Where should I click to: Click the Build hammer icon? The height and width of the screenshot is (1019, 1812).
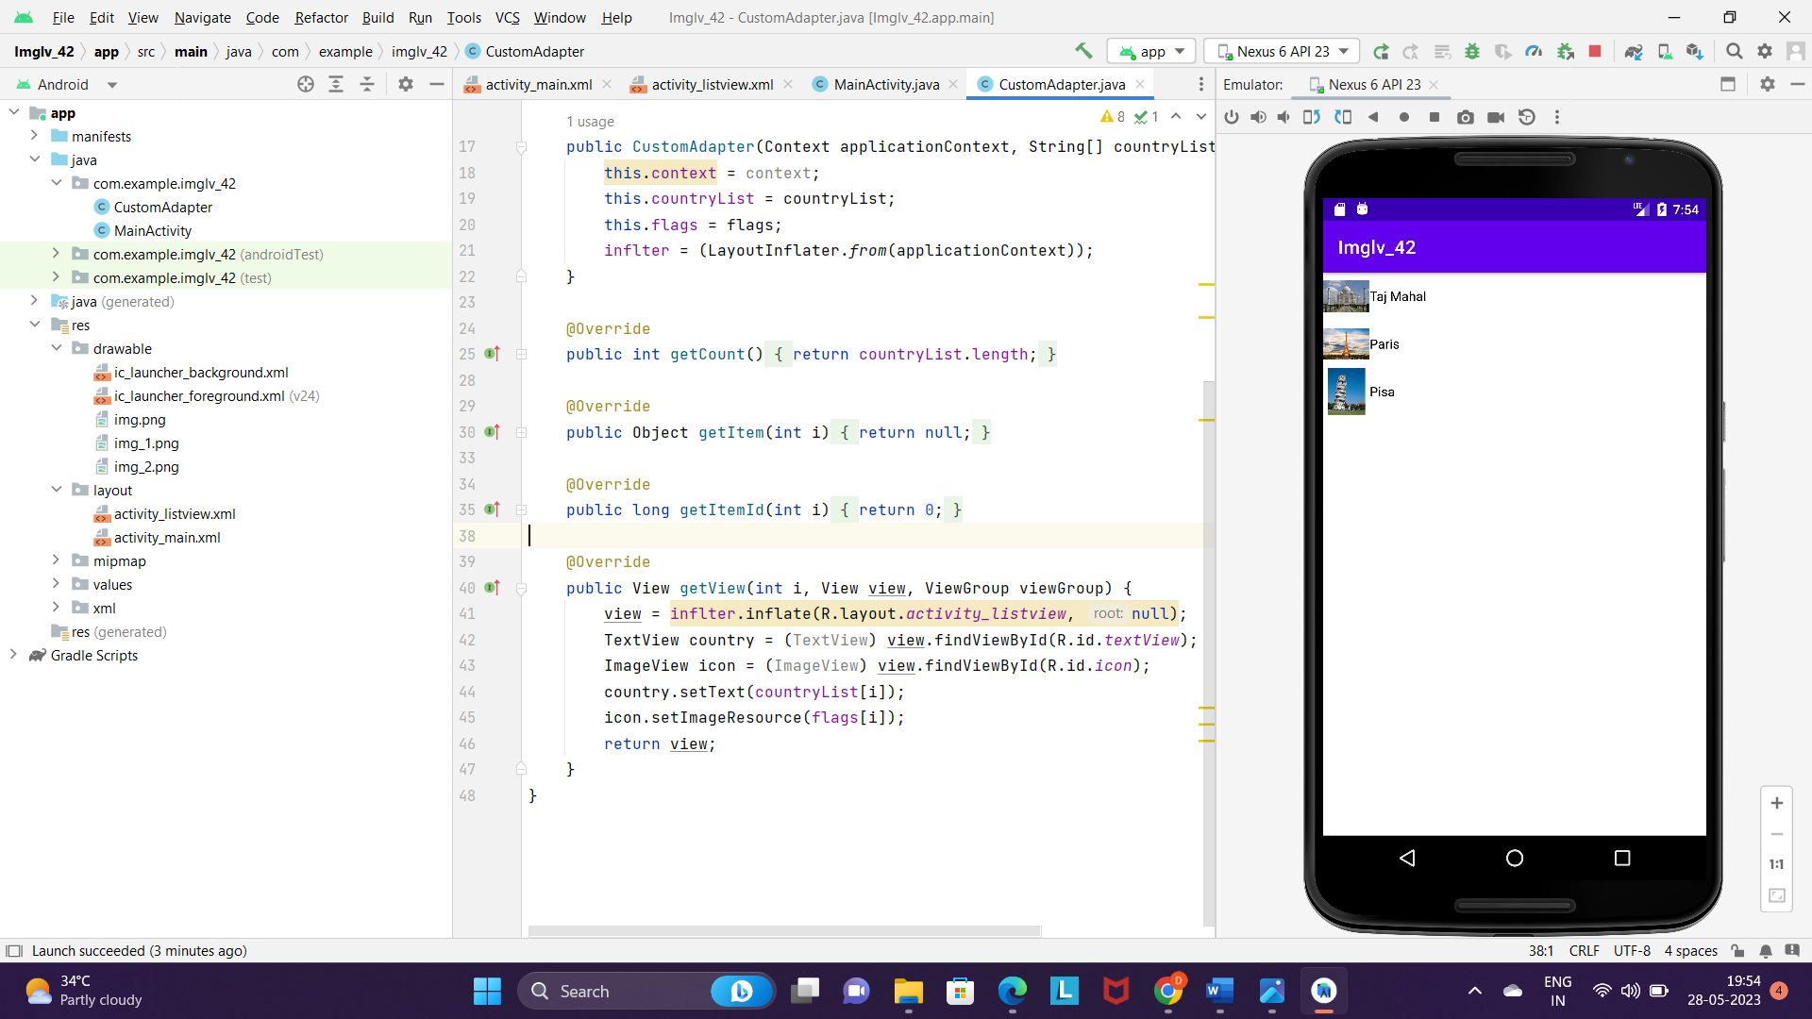tap(1083, 51)
